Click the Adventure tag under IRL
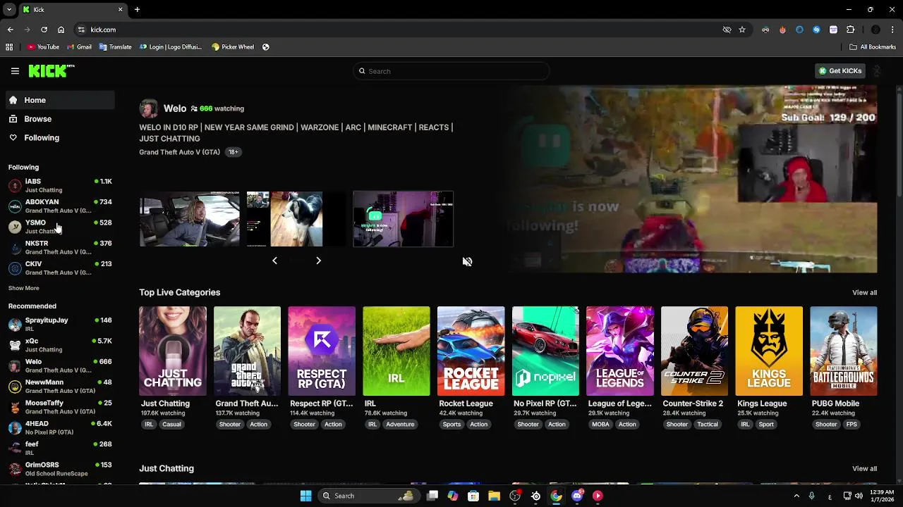This screenshot has height=507, width=903. (x=400, y=425)
